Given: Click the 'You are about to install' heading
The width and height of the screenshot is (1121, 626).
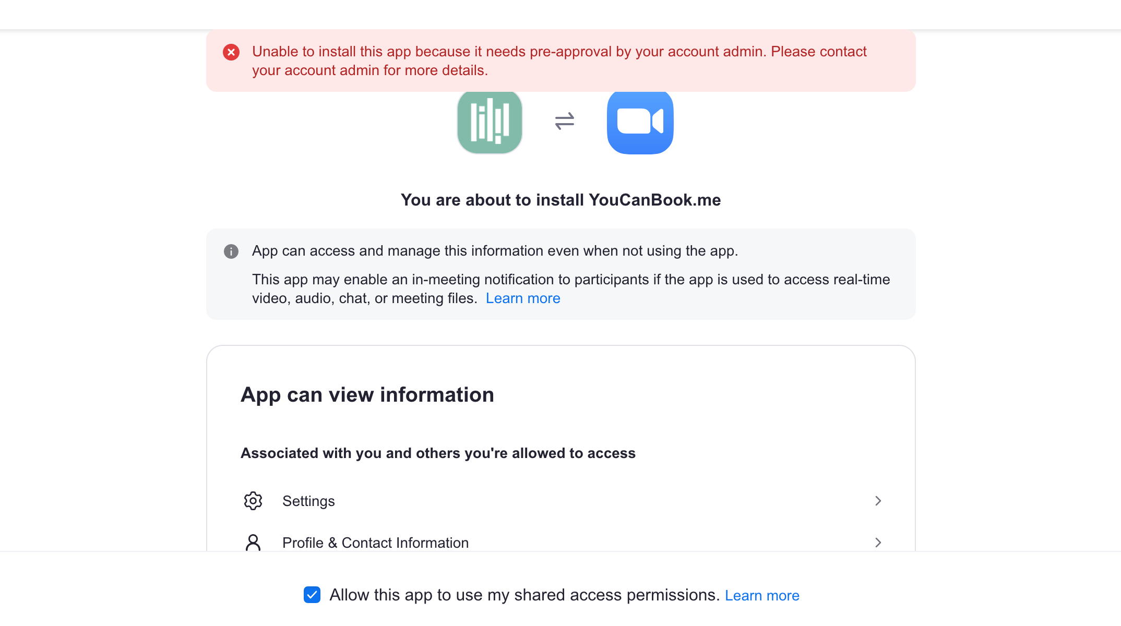Looking at the screenshot, I should click(560, 200).
